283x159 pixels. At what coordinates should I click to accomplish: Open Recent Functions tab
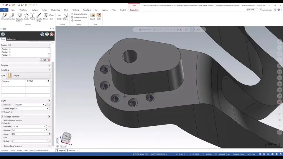coord(42,150)
